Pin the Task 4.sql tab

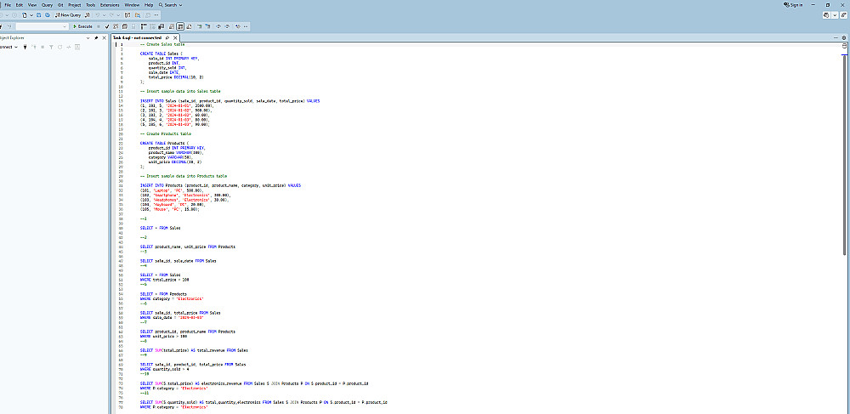pos(167,38)
